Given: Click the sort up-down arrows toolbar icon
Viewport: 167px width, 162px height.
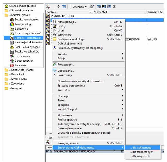Looking at the screenshot, I should point(59,6).
